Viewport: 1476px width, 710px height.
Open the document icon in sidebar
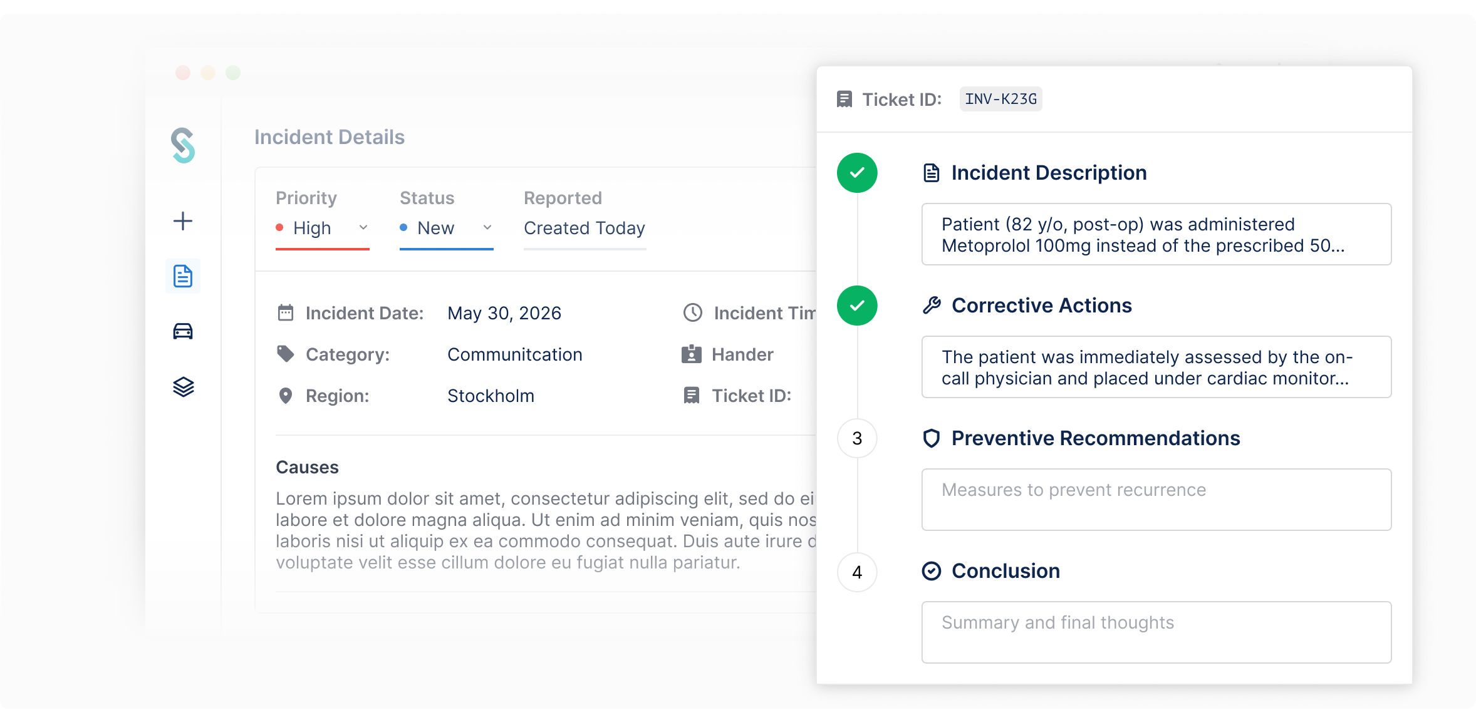click(183, 276)
